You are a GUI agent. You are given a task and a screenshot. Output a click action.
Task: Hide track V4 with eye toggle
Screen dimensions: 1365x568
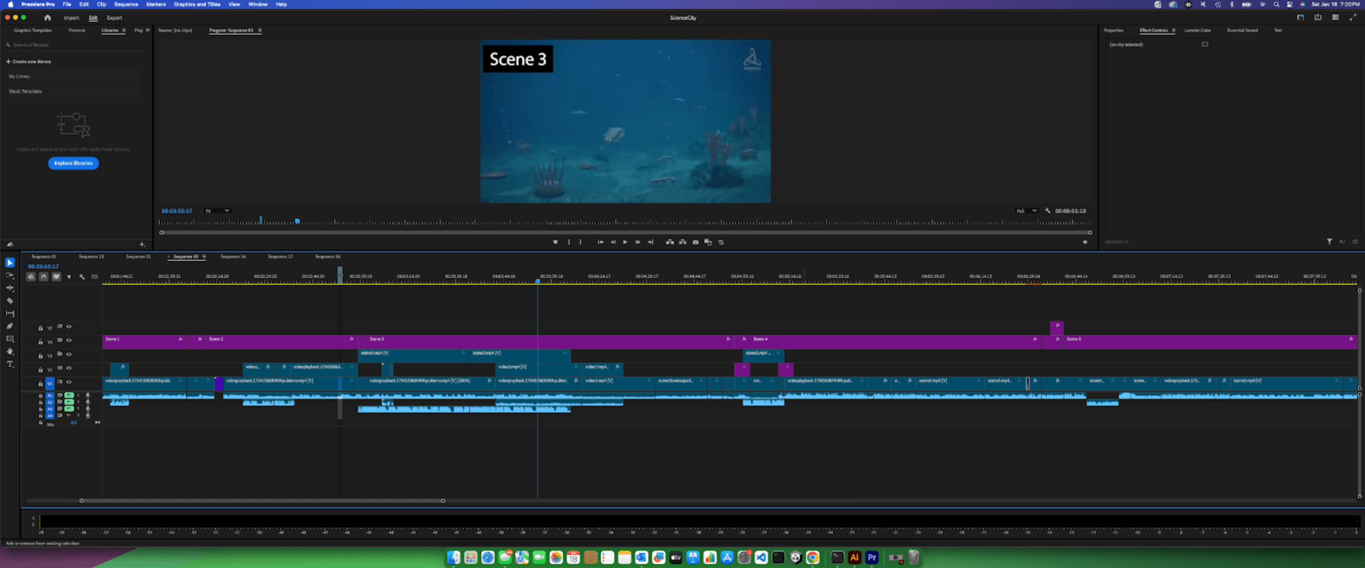(69, 340)
